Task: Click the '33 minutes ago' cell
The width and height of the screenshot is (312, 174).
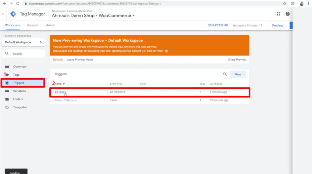Action: point(219,100)
